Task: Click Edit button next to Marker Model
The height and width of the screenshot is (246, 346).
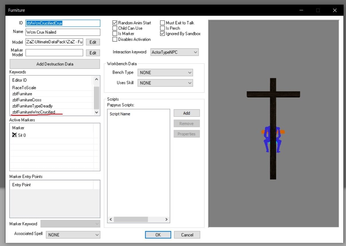Action: pos(93,53)
